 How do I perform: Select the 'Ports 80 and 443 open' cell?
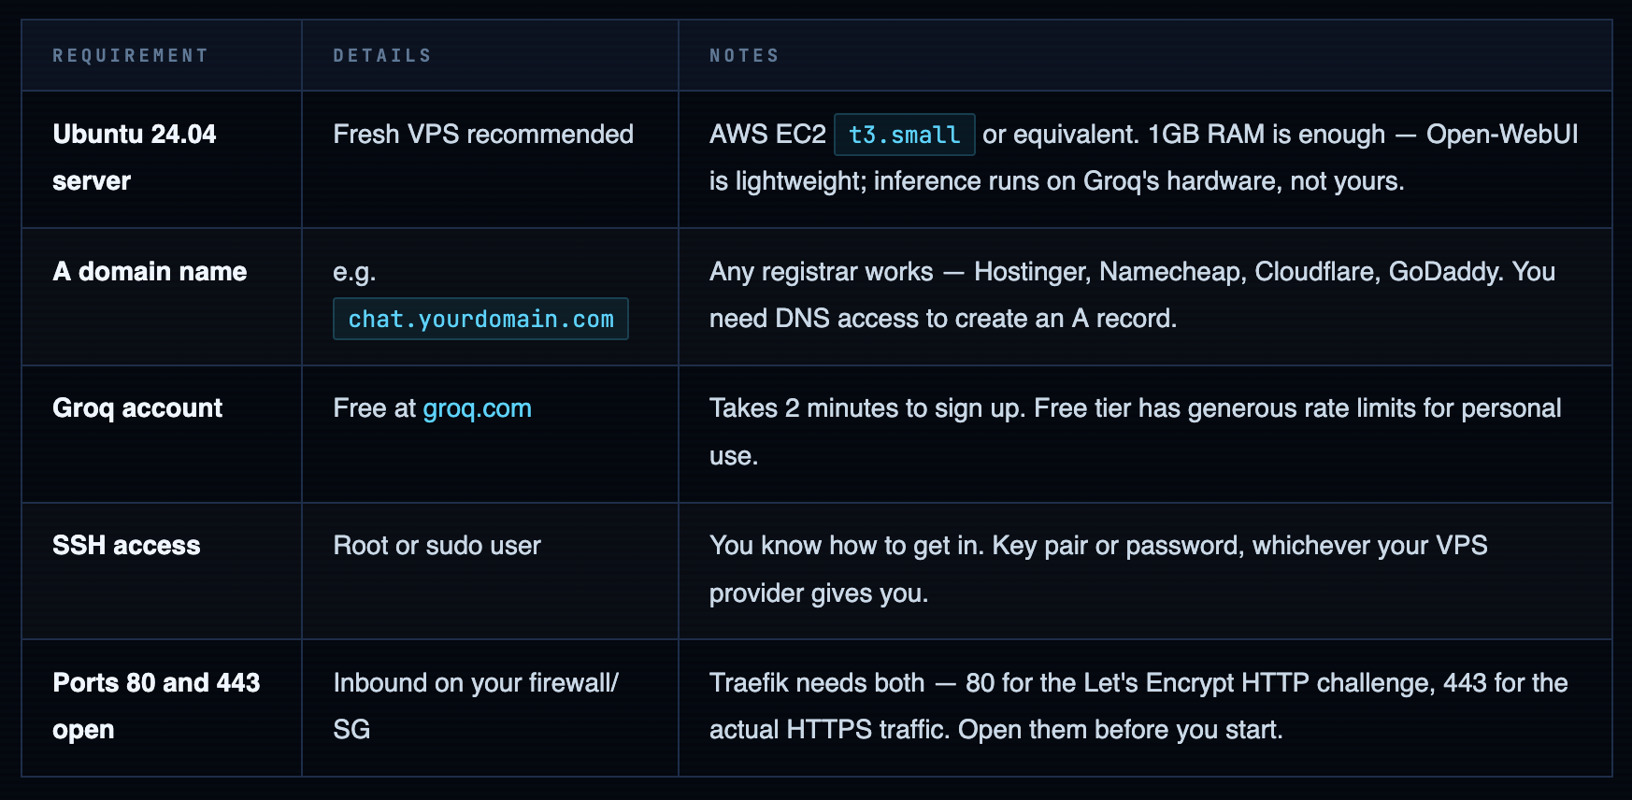click(x=156, y=706)
